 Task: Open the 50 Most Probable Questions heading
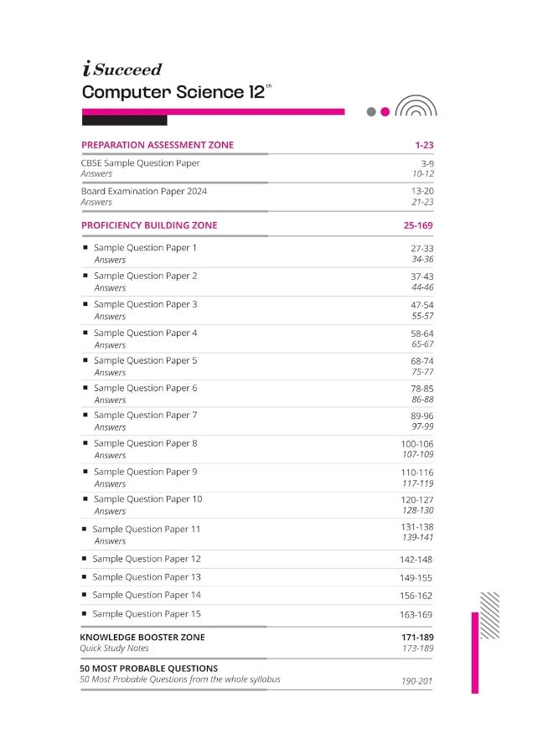tap(148, 669)
